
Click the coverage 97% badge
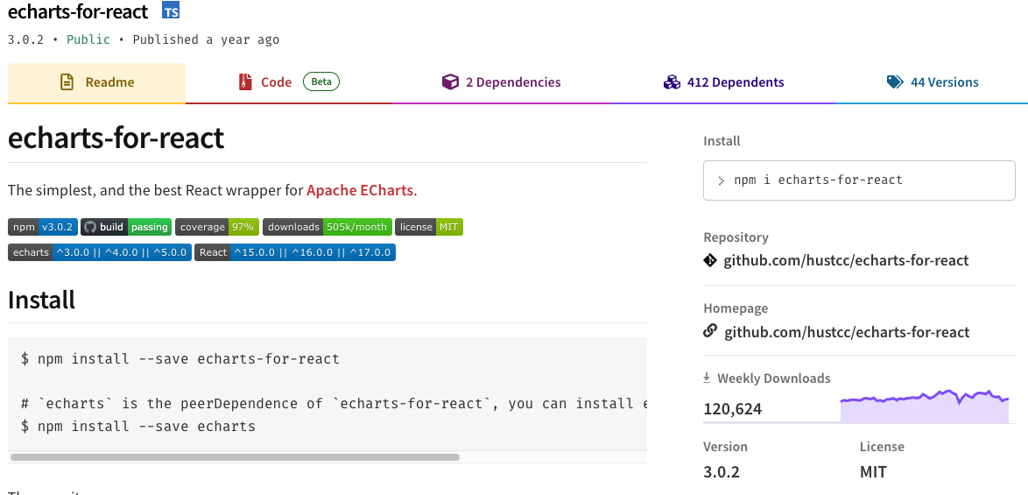[217, 227]
